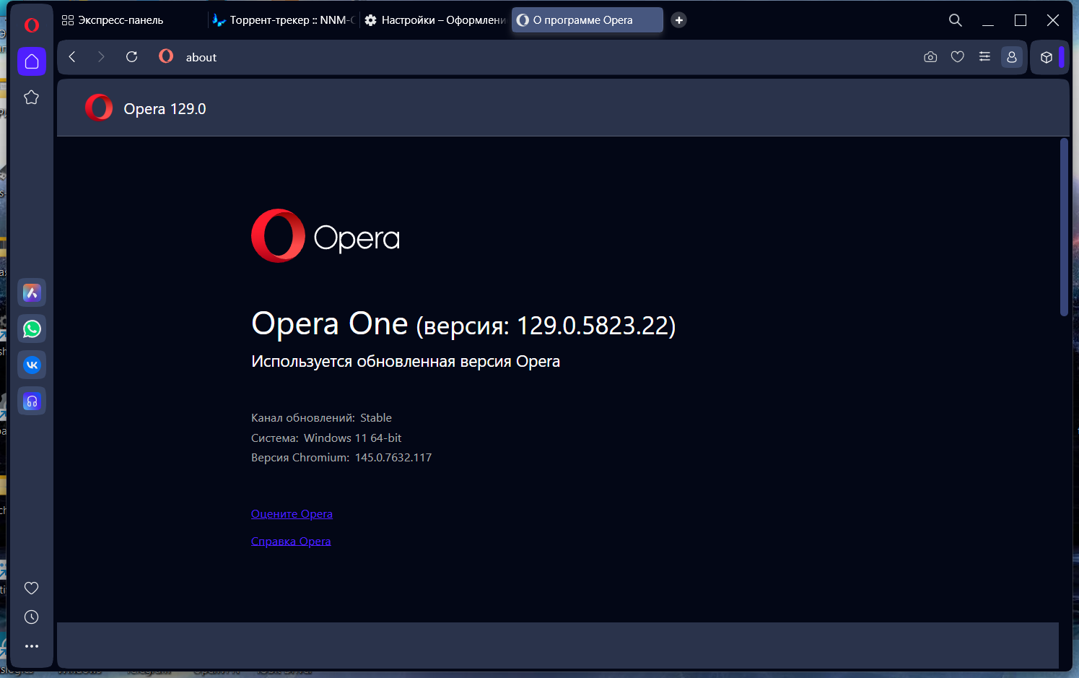
Task: Open the music player sidebar panel
Action: [x=32, y=401]
